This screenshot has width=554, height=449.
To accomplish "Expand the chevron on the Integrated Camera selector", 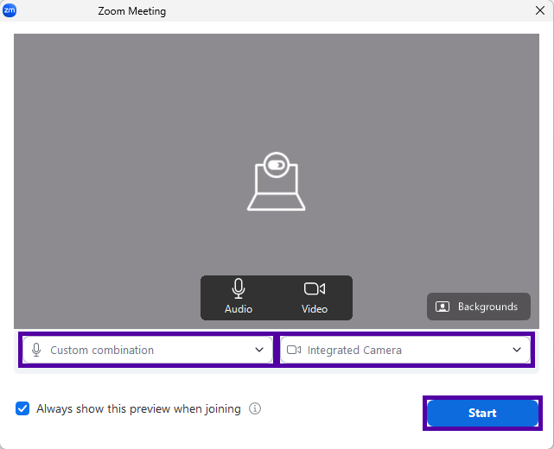I will pos(517,350).
